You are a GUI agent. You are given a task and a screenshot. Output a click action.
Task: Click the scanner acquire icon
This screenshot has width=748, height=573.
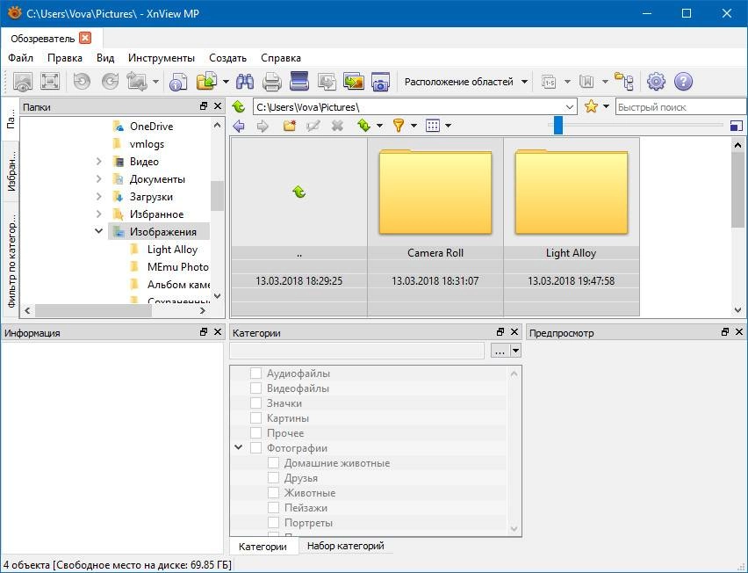click(299, 81)
